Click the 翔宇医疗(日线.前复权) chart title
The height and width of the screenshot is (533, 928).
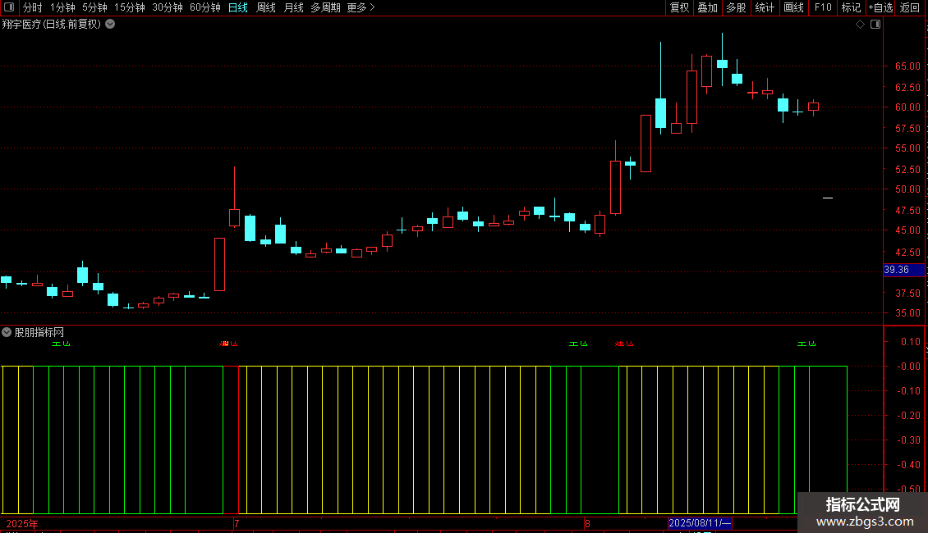pos(52,25)
